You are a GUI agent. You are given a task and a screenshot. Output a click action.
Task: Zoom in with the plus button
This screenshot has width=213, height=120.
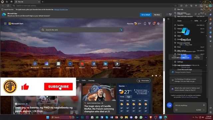pos(201,21)
